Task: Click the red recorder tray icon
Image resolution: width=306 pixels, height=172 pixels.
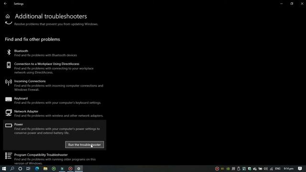Action: tap(217, 169)
